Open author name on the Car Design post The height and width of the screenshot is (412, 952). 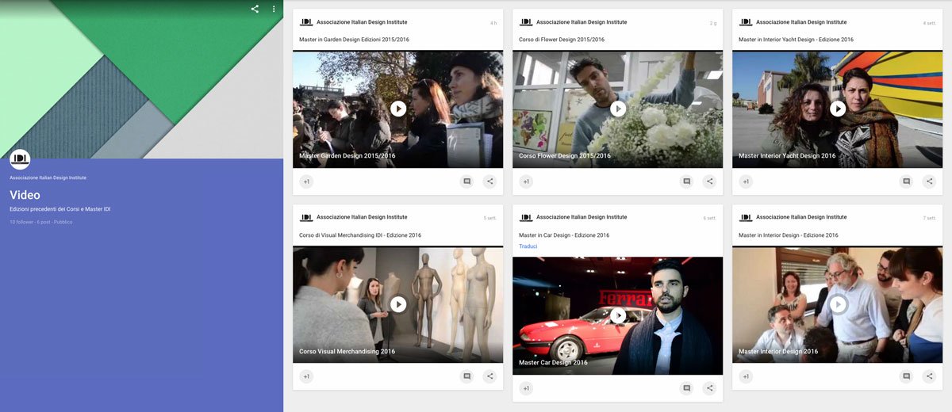pyautogui.click(x=582, y=217)
